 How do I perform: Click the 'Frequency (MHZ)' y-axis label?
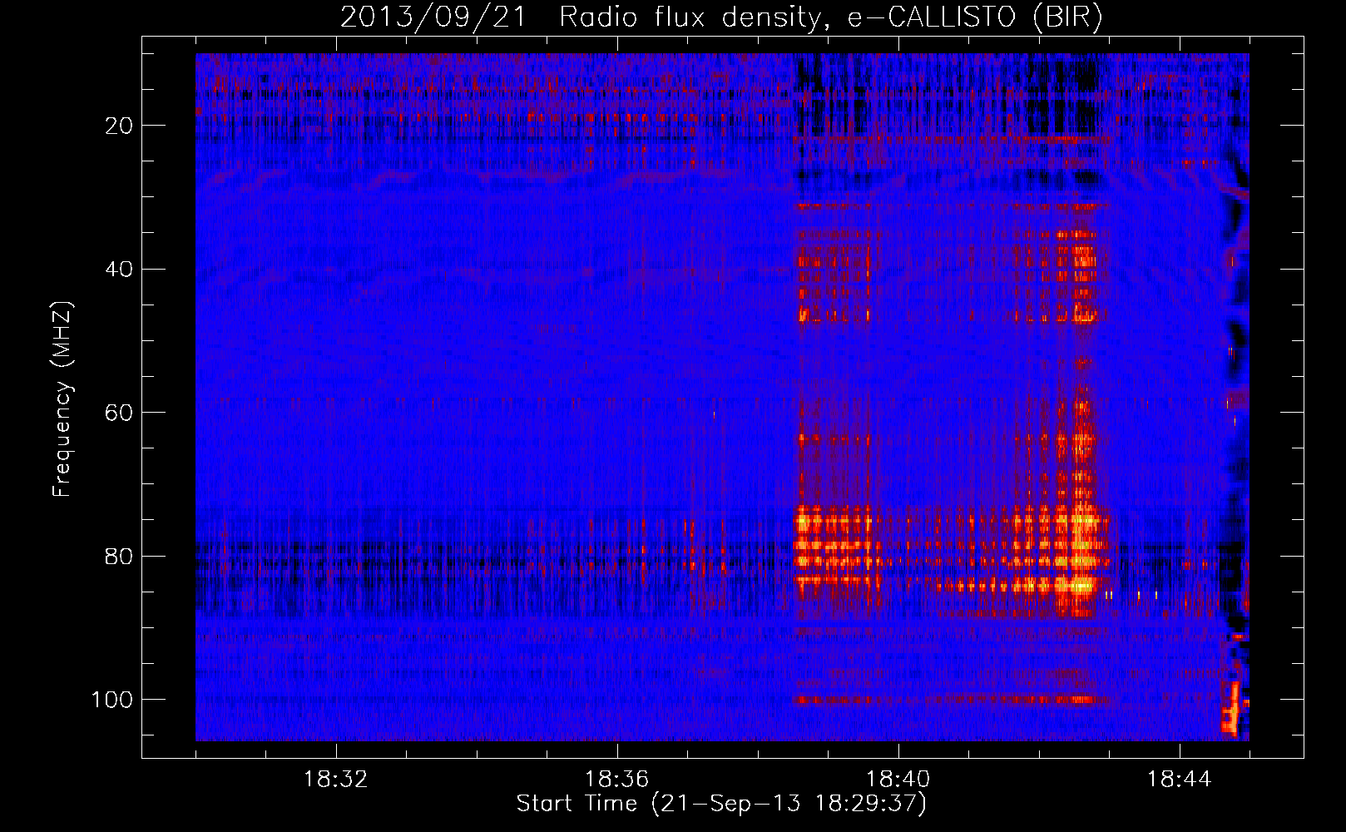point(63,399)
